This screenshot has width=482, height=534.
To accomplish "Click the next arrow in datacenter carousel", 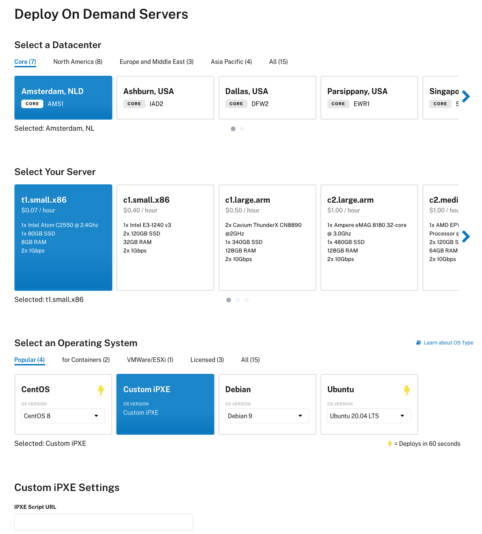I will click(x=466, y=97).
